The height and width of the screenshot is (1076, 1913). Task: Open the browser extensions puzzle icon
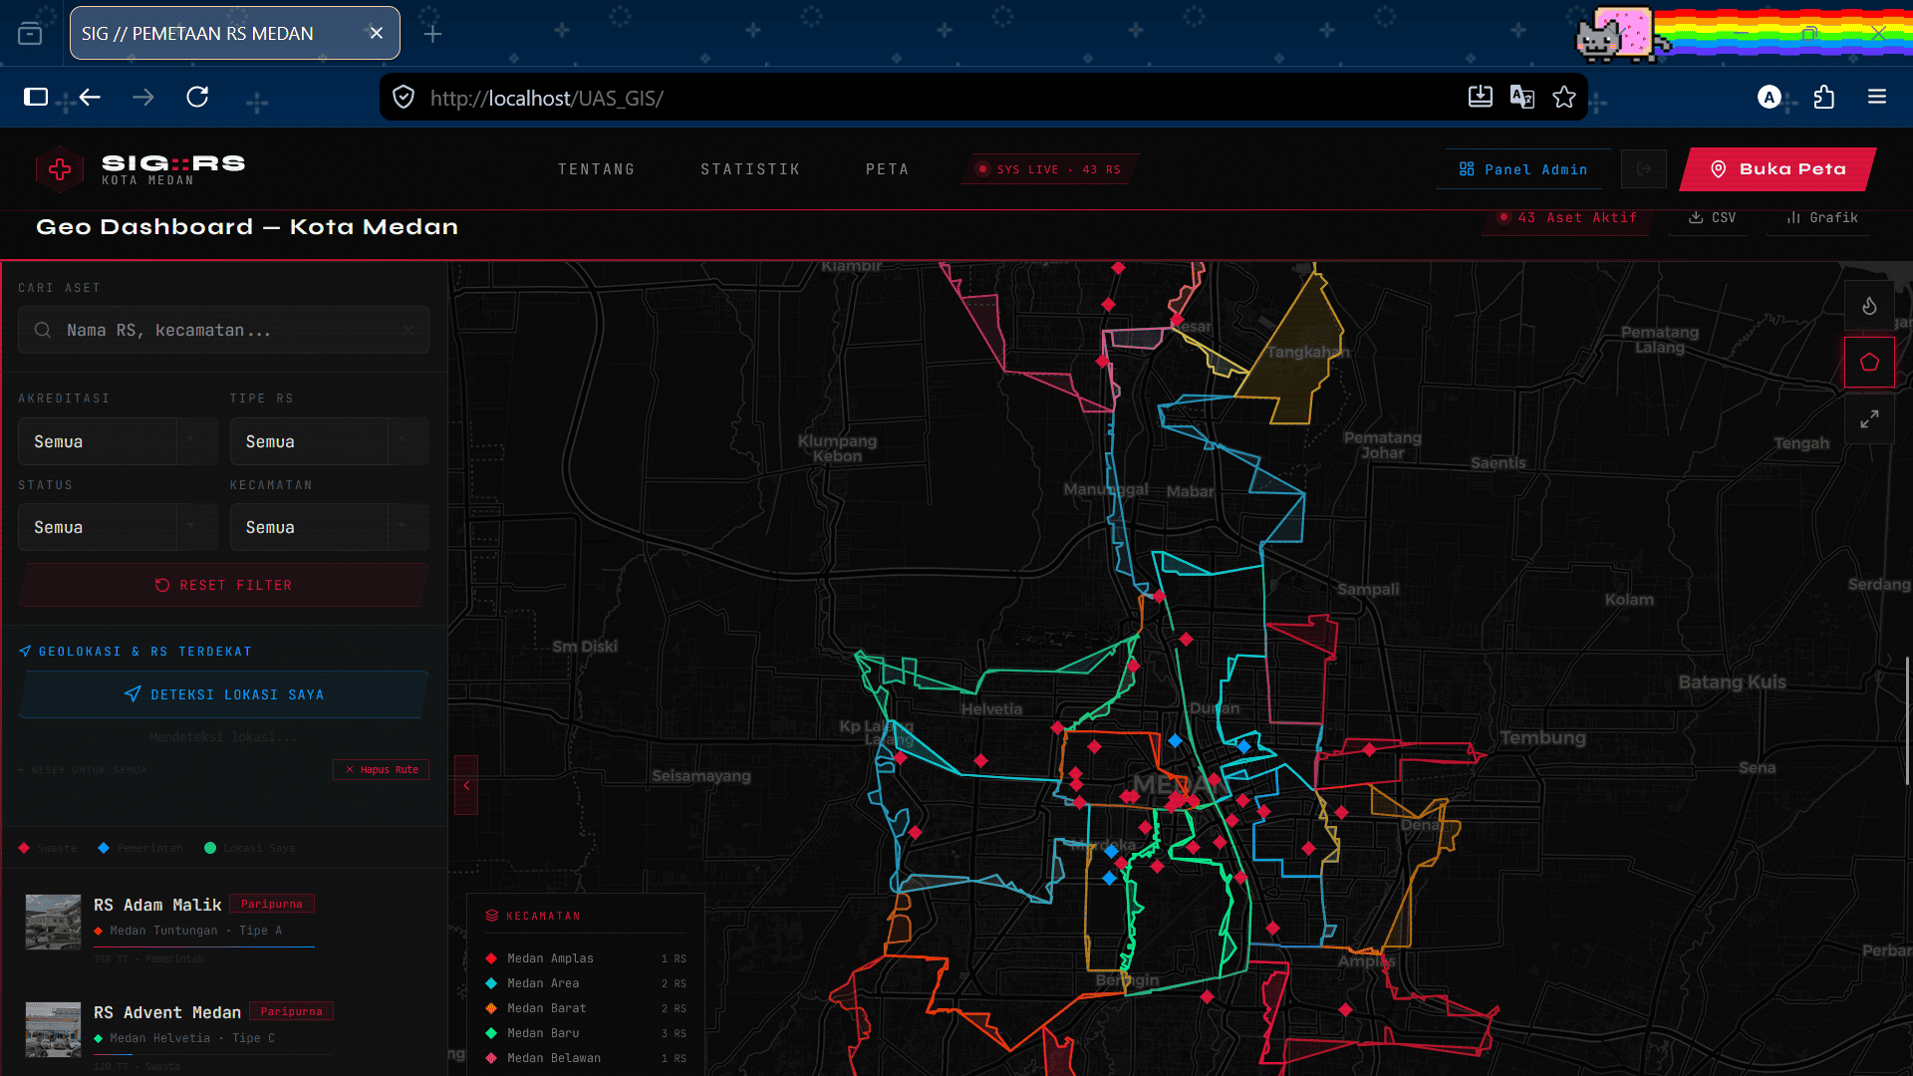pyautogui.click(x=1823, y=97)
